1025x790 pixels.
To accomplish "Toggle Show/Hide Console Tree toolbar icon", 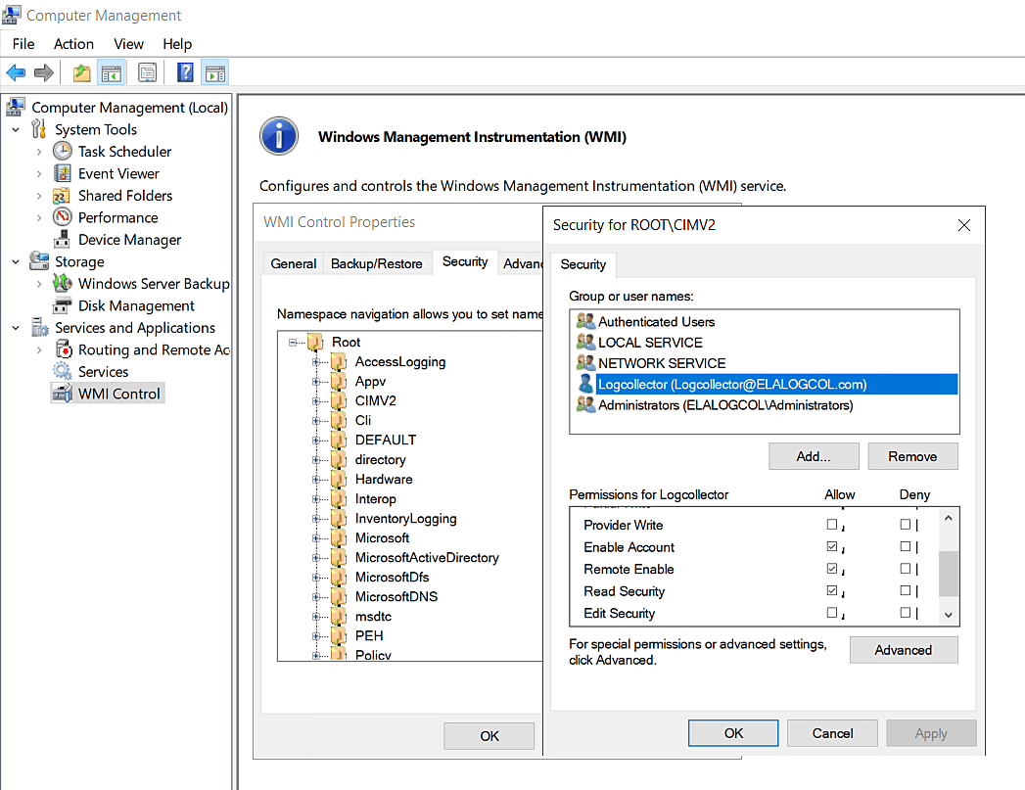I will 112,72.
